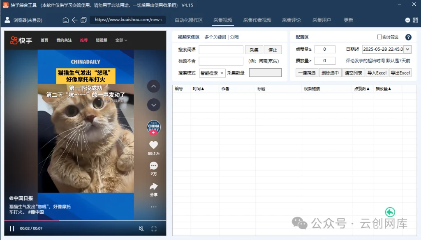The width and height of the screenshot is (421, 240).
Task: Click the video progress bar
Action: click(x=85, y=220)
